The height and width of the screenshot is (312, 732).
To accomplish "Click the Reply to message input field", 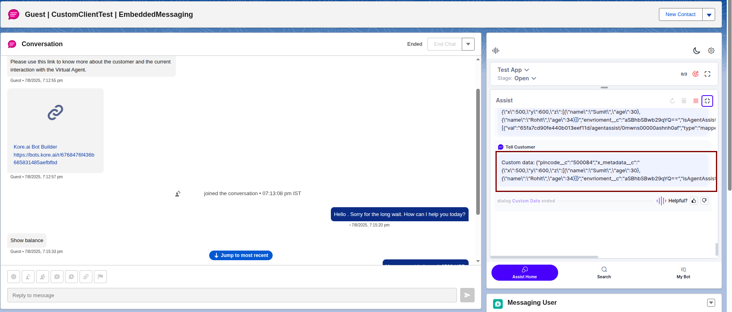I will tap(232, 295).
